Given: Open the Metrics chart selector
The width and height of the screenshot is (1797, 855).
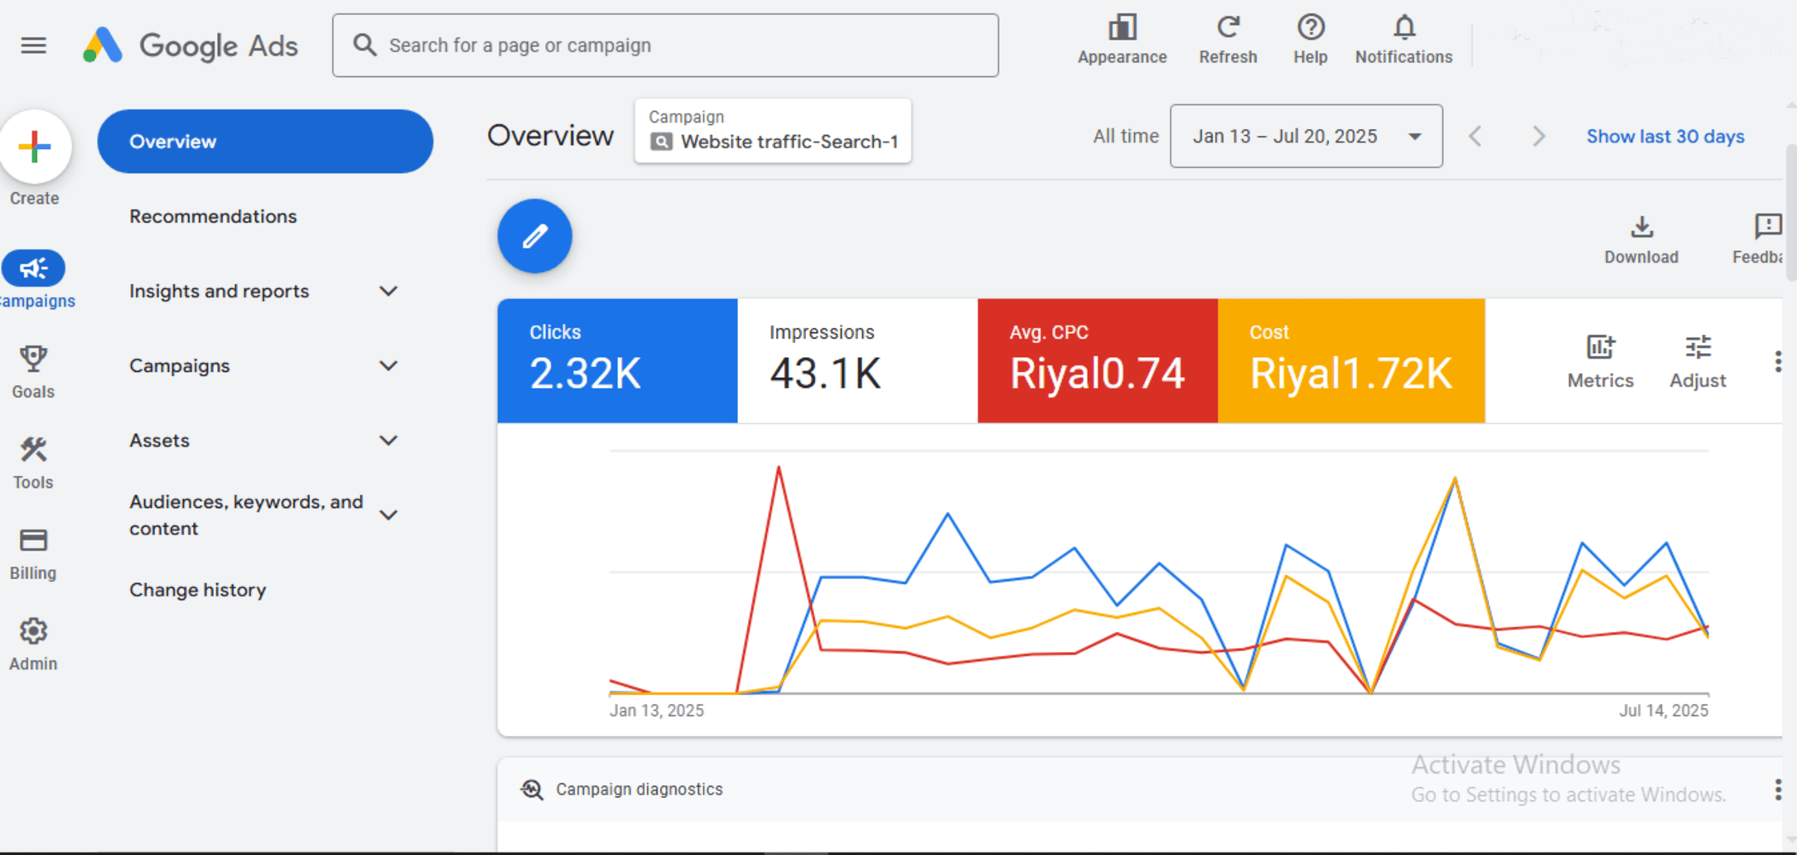Looking at the screenshot, I should 1600,361.
